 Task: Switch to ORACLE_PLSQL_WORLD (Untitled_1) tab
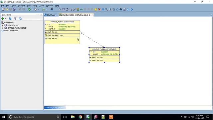[76, 15]
